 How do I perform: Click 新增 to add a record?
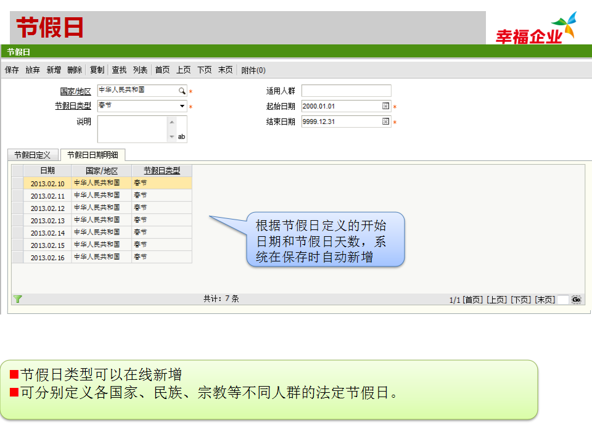coord(54,70)
